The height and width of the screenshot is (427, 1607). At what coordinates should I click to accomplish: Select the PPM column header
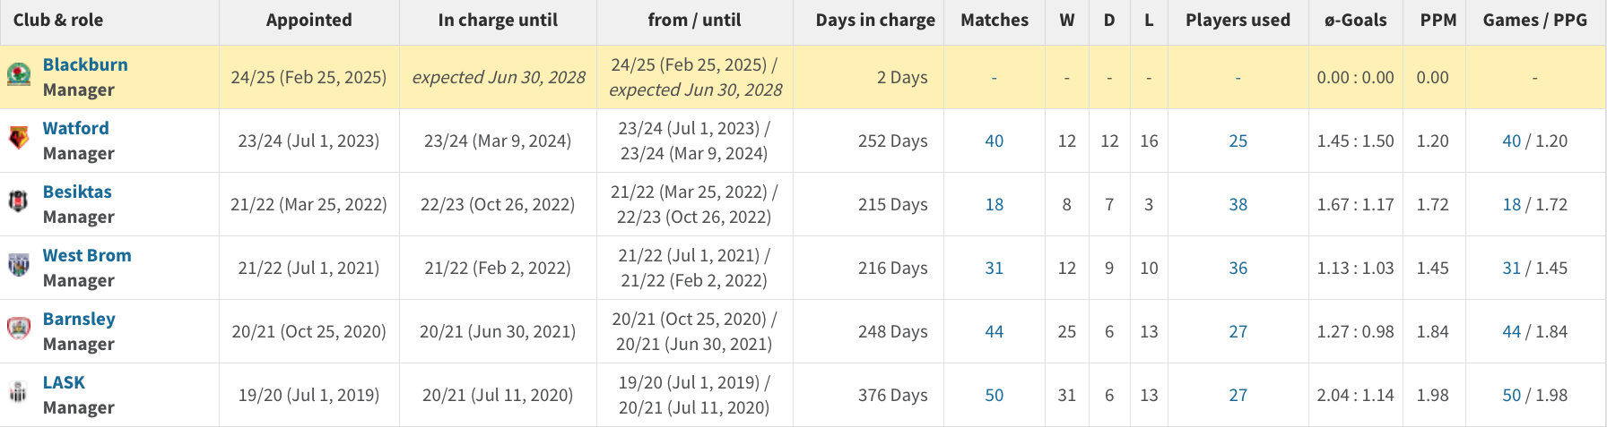pos(1438,20)
